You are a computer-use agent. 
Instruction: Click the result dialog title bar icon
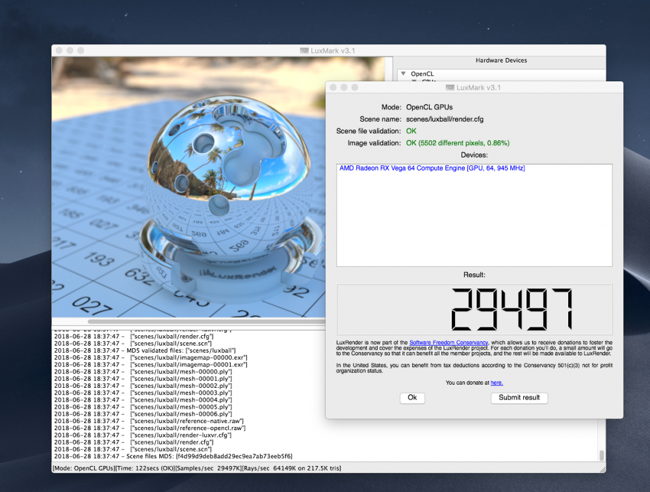(x=450, y=88)
